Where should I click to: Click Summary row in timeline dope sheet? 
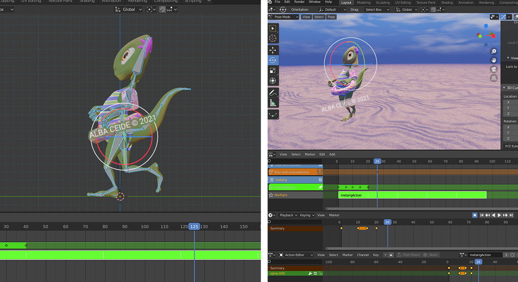(295, 228)
